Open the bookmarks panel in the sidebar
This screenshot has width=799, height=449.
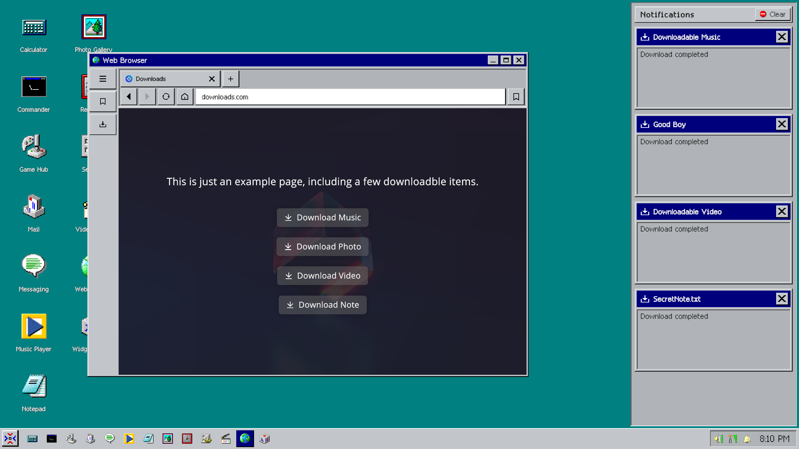click(x=103, y=101)
